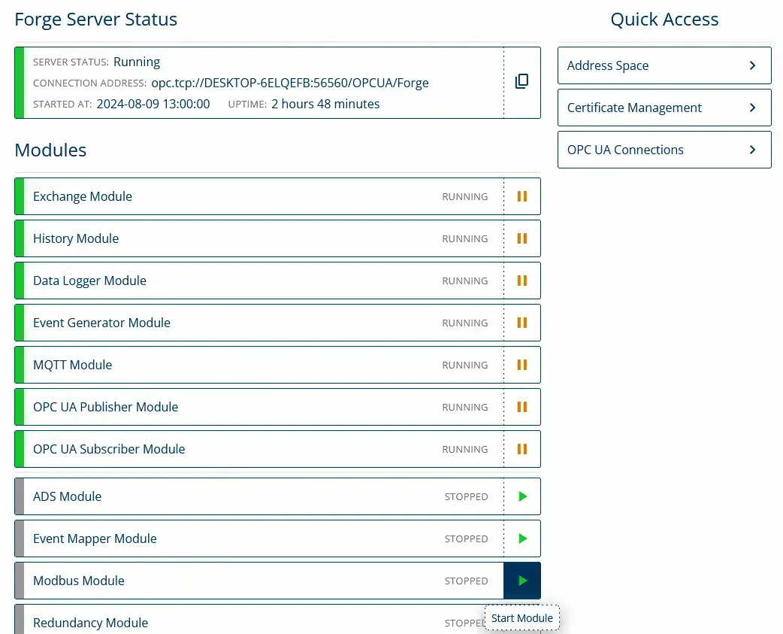Select the Data Logger Module name
Viewport: 783px width, 634px height.
[89, 281]
